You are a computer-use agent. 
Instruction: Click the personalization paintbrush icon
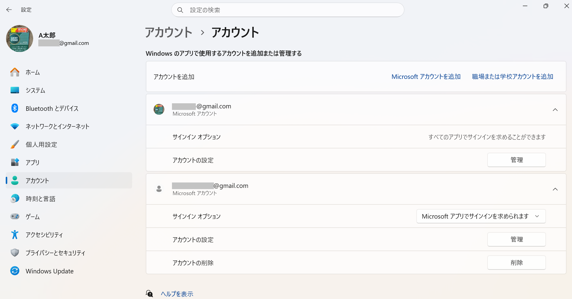click(x=15, y=144)
